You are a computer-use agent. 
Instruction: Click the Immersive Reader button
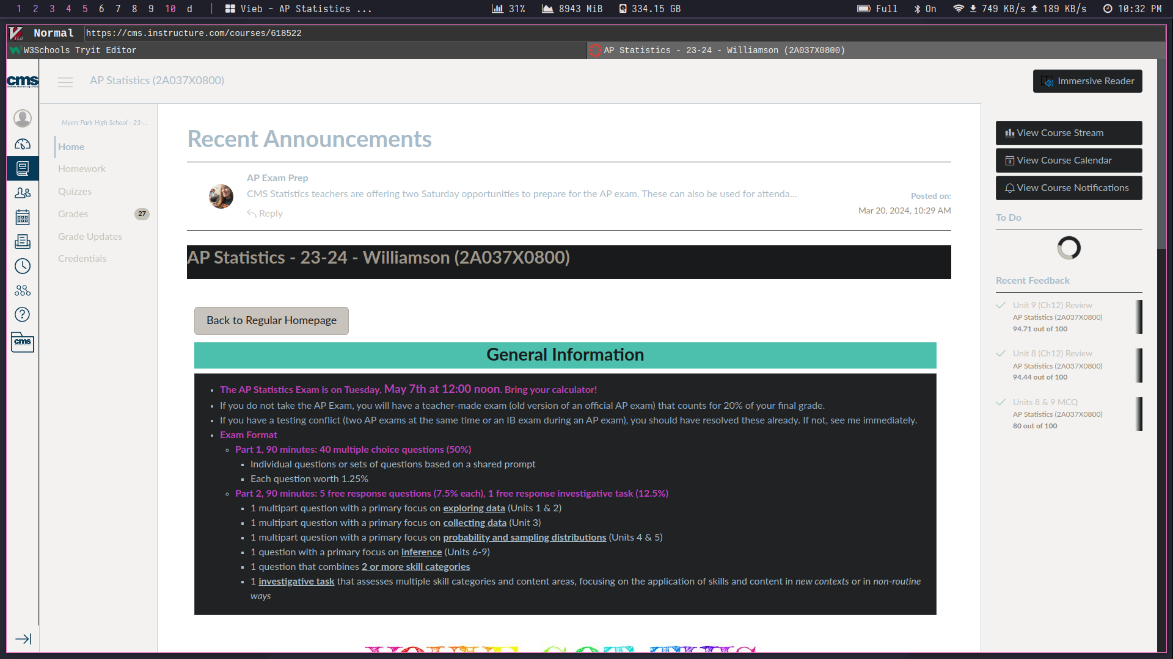1087,81
